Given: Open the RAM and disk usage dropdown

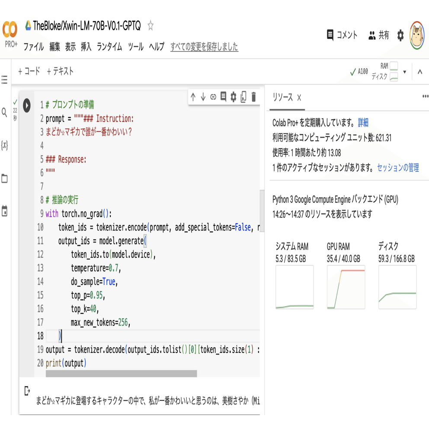Looking at the screenshot, I should tap(404, 71).
